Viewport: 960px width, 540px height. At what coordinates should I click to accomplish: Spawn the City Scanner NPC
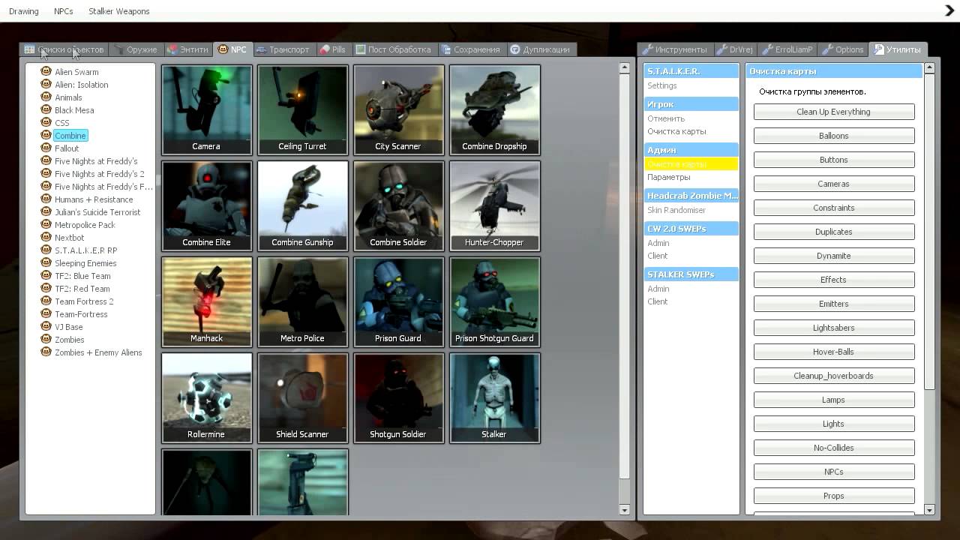[x=398, y=109]
